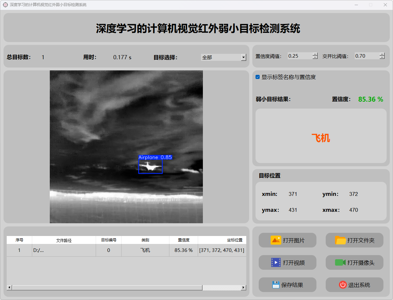
Task: Click the 置信度 column header in results table
Action: [x=183, y=240]
